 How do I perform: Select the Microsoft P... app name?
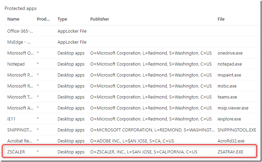point(20,75)
